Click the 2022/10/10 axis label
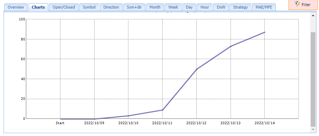 coord(128,123)
